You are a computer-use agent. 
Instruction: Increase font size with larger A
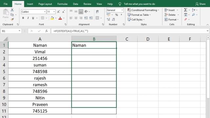tap(58, 12)
